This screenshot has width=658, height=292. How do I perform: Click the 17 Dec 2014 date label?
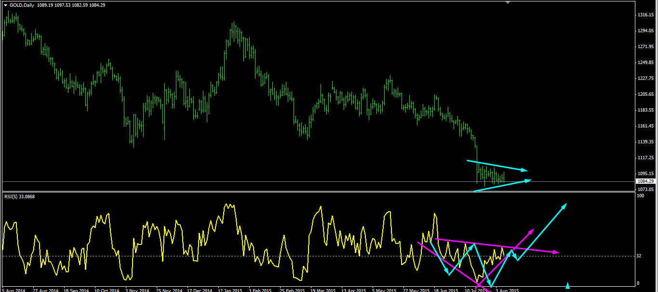click(x=200, y=290)
